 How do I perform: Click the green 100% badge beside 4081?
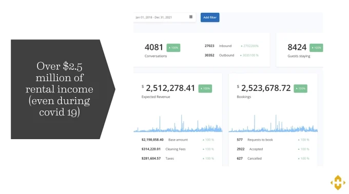(x=173, y=48)
